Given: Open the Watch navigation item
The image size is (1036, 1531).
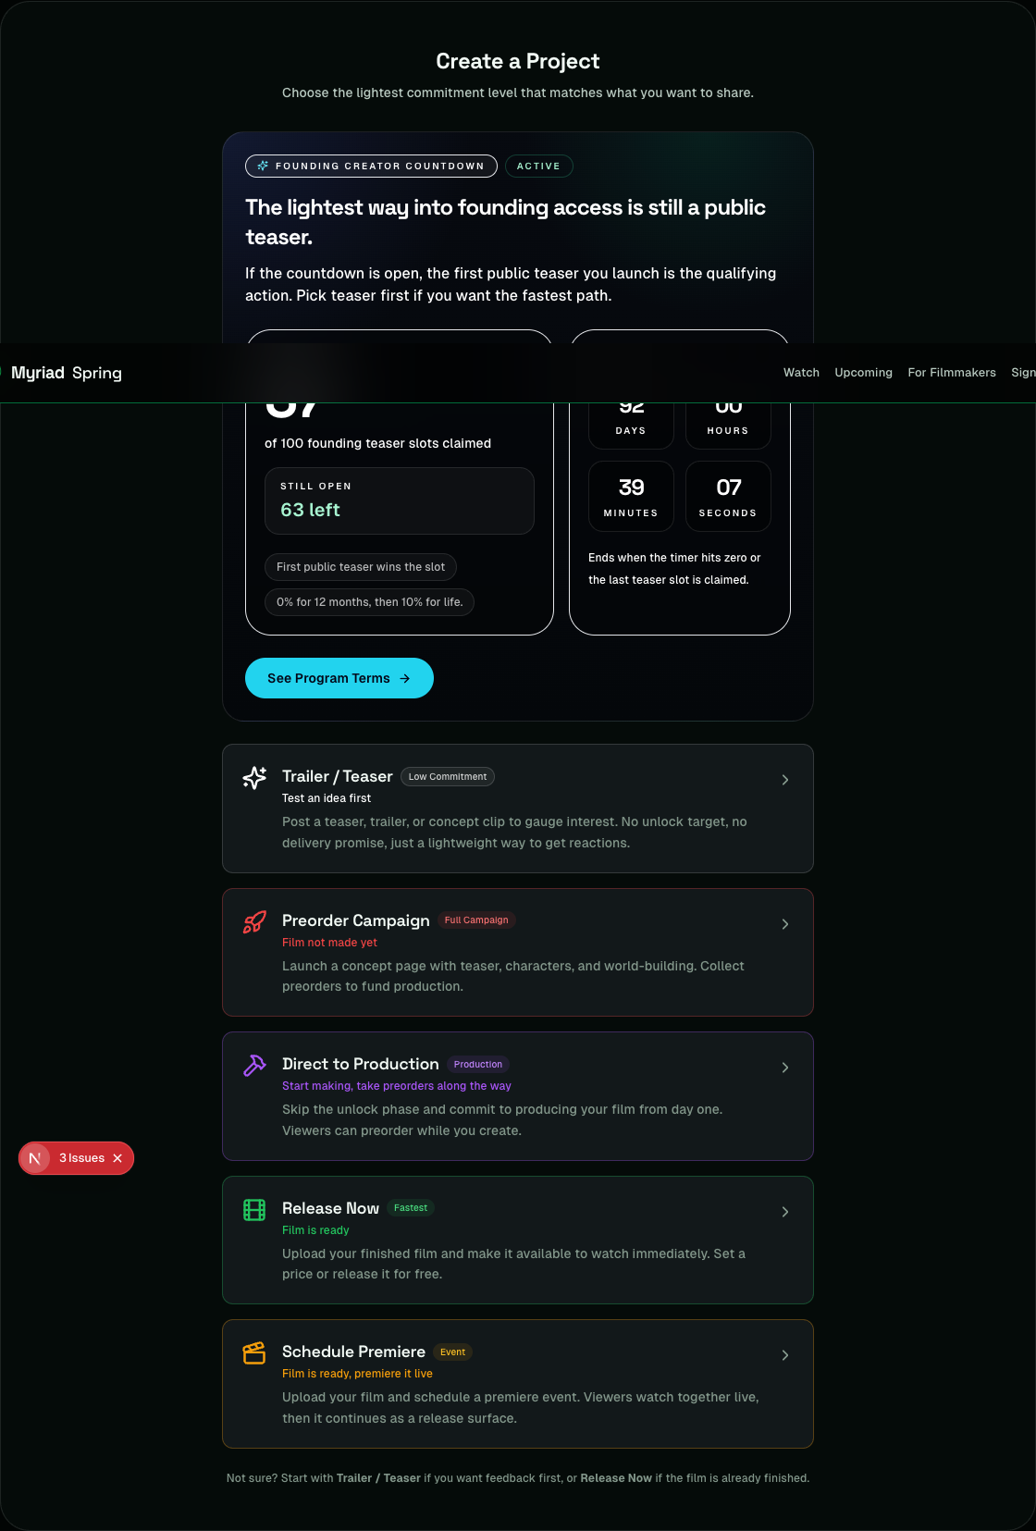Looking at the screenshot, I should coord(801,373).
